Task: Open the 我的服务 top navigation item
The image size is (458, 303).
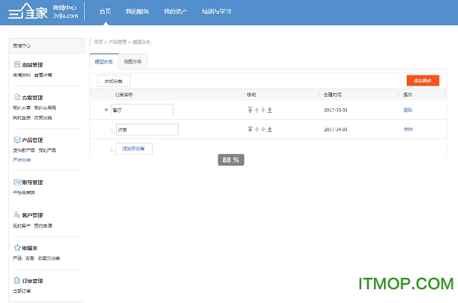Action: (137, 11)
